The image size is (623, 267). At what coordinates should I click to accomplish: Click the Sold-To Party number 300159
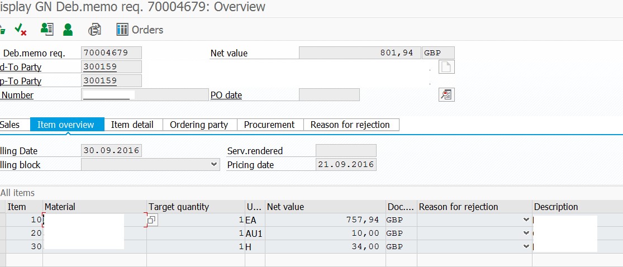pyautogui.click(x=100, y=67)
